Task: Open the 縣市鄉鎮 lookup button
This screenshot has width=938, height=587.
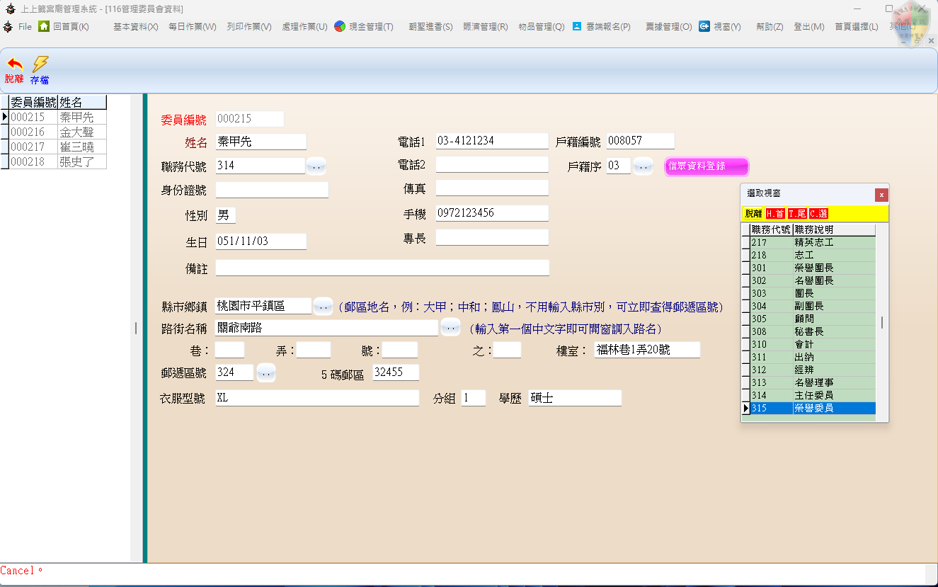Action: tap(323, 306)
